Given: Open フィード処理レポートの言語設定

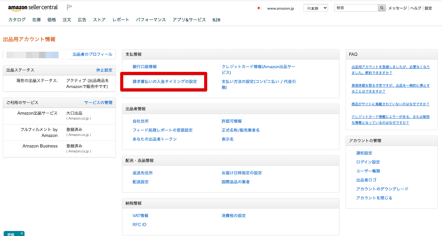Looking at the screenshot, I should tap(163, 130).
